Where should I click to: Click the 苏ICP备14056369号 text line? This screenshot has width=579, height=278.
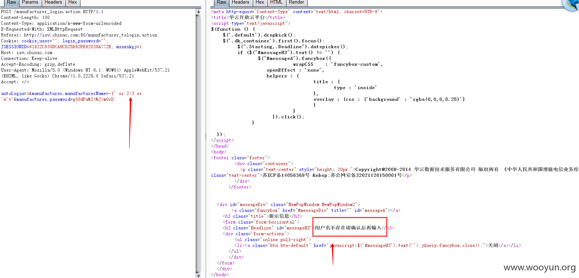tap(312, 175)
